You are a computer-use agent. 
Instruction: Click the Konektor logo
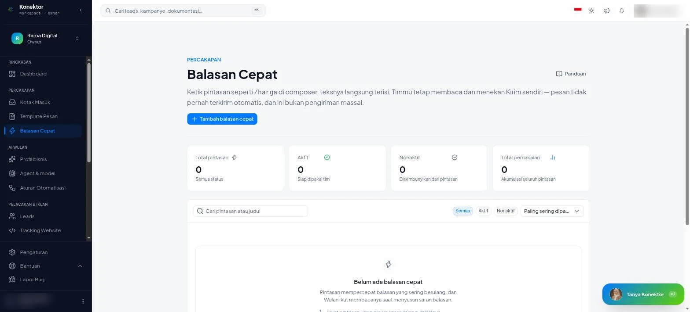point(11,10)
